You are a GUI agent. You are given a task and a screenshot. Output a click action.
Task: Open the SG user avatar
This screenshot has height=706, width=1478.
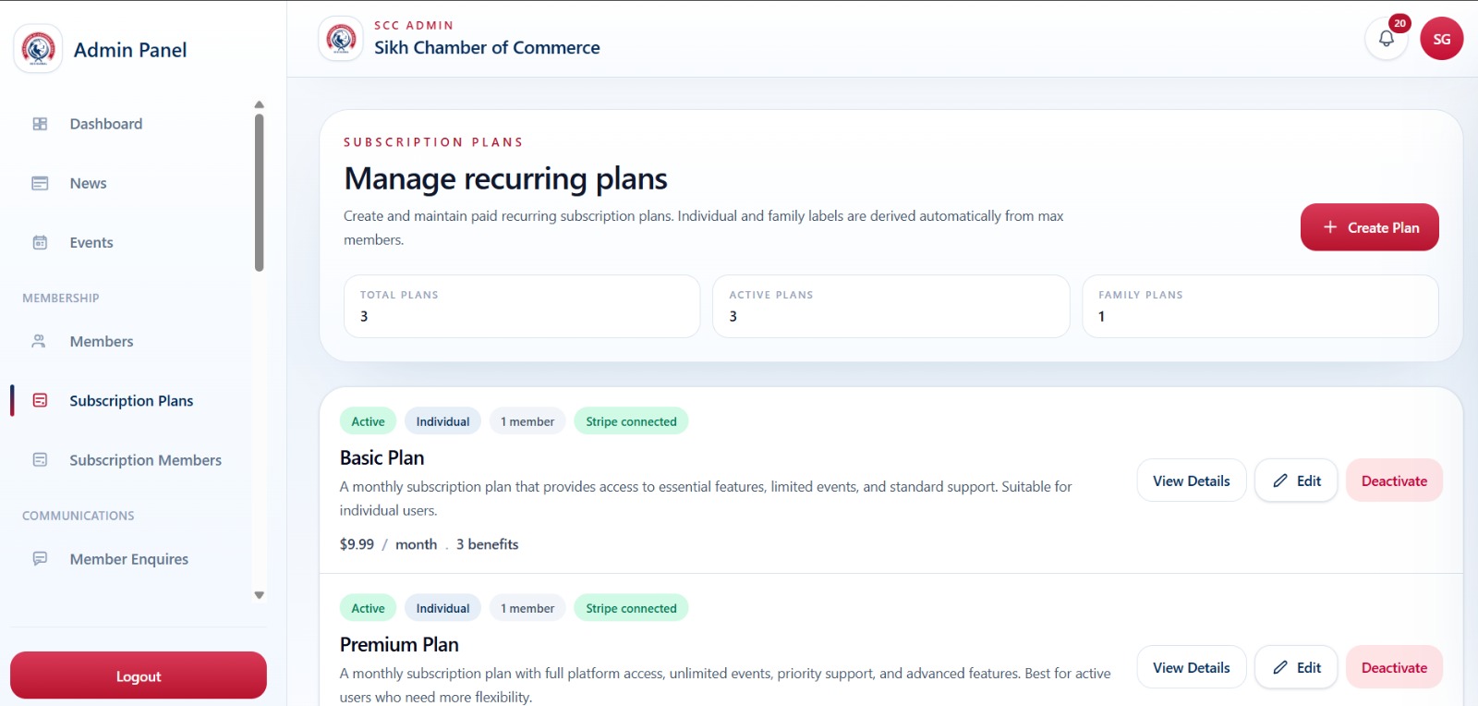(1442, 39)
